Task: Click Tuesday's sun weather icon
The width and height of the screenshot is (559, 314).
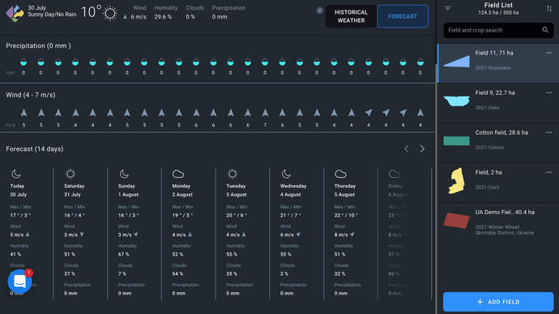Action: 233,174
